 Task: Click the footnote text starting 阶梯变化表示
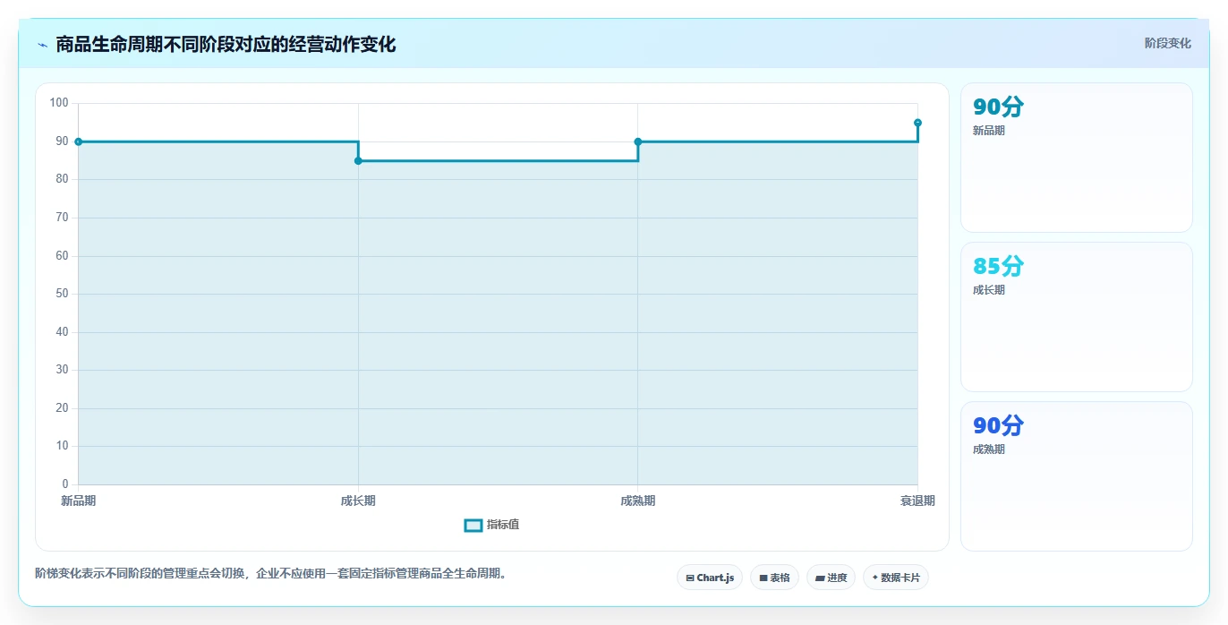[x=272, y=574]
